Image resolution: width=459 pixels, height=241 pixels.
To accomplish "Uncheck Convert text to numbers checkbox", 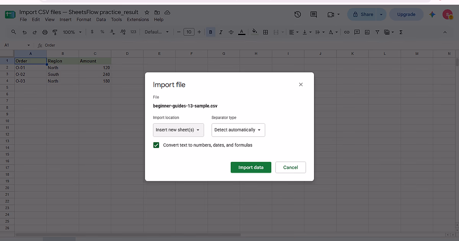I will tap(156, 145).
